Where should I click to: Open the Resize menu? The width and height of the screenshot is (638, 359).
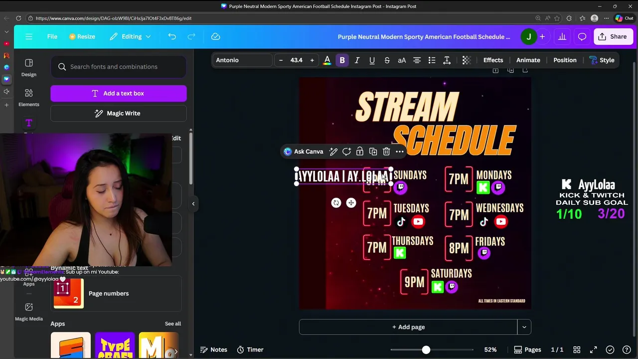82,36
